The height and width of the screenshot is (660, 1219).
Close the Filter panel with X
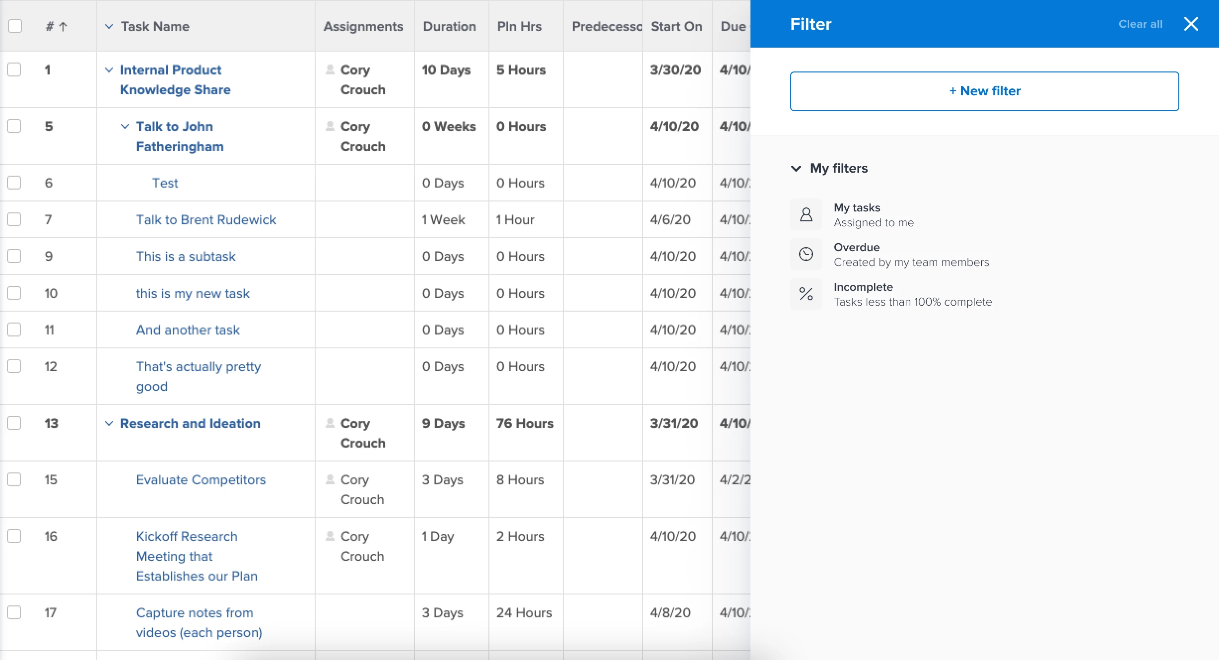(x=1191, y=24)
